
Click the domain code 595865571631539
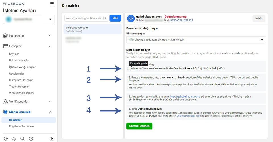(182, 20)
